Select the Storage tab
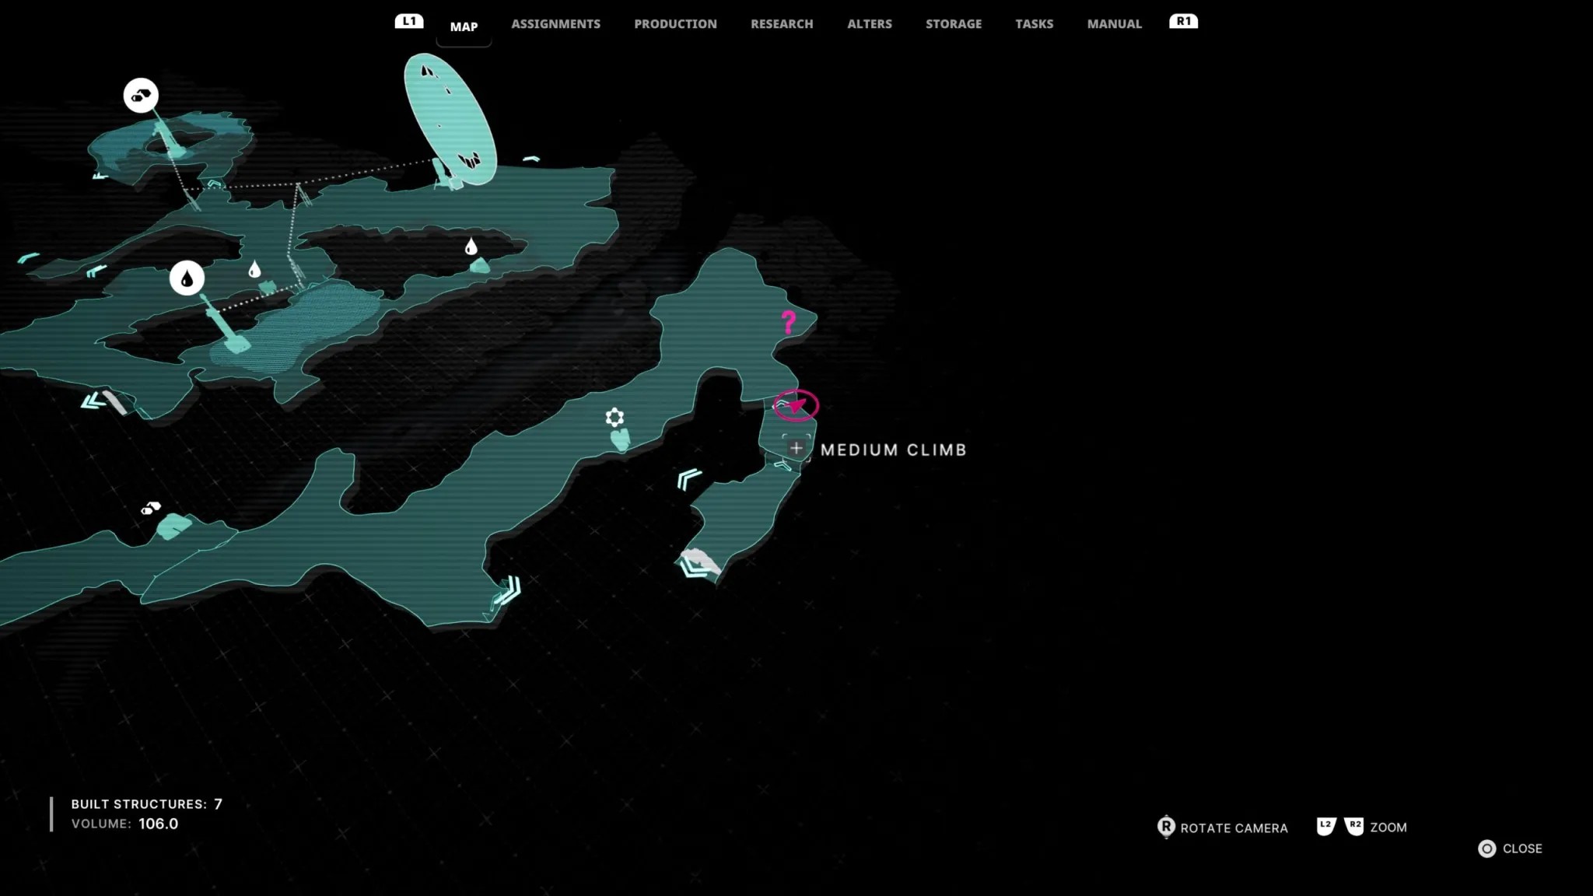Image resolution: width=1593 pixels, height=896 pixels. click(x=953, y=24)
